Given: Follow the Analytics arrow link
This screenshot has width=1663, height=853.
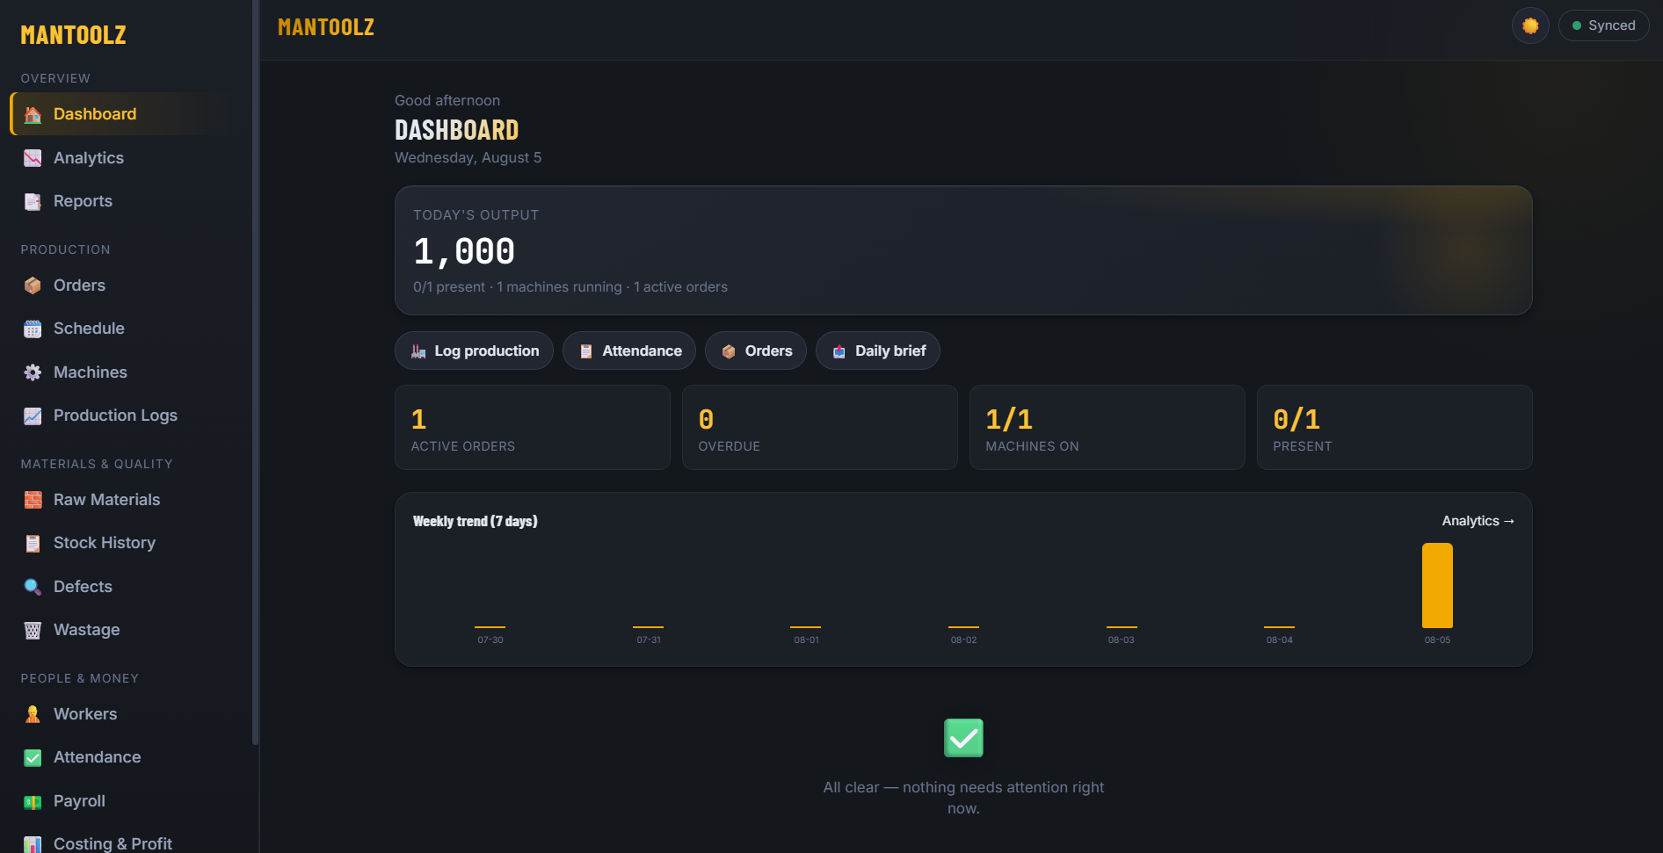Looking at the screenshot, I should click(1478, 521).
